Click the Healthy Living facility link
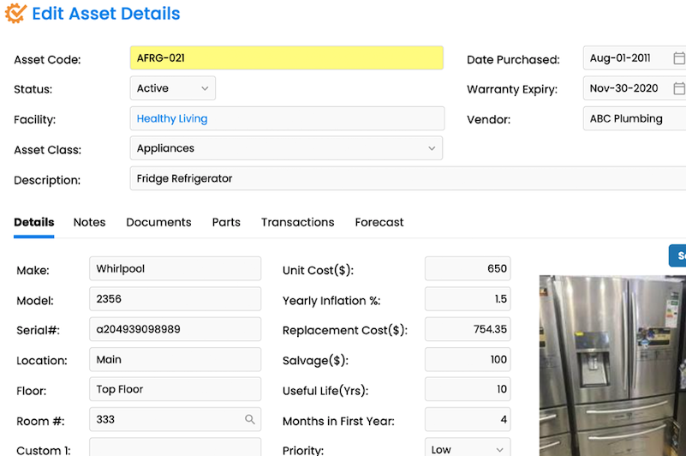Viewport: 686px width, 456px height. click(x=172, y=118)
